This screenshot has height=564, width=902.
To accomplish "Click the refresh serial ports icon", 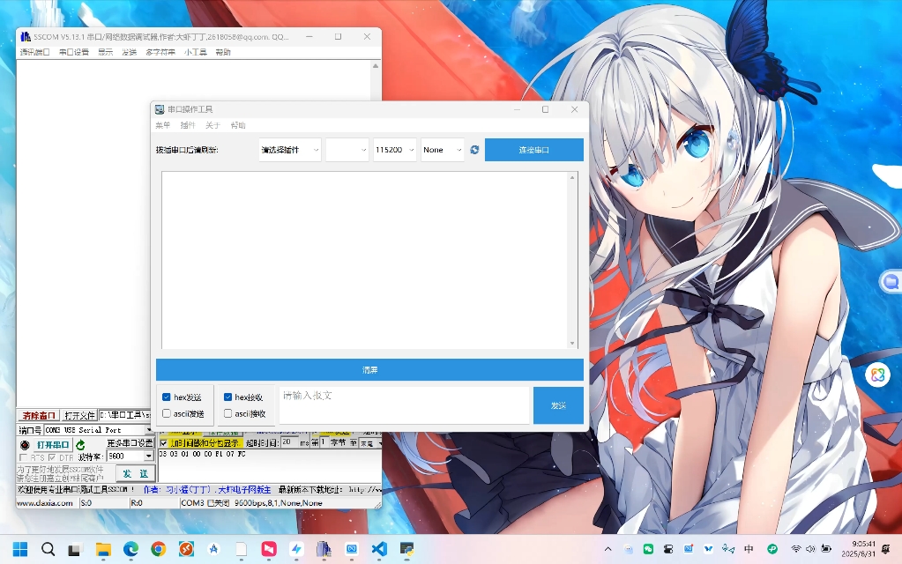I will (x=474, y=150).
